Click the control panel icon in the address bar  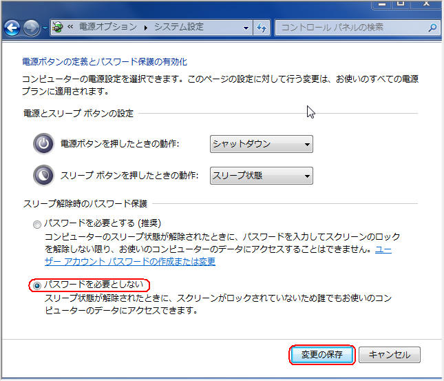pos(58,28)
